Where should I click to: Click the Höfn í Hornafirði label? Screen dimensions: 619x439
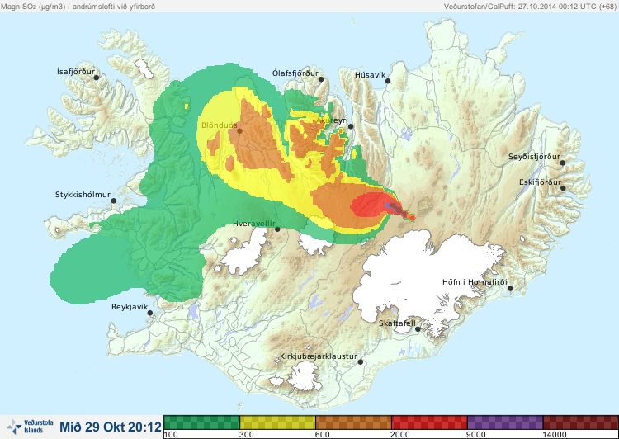[475, 282]
